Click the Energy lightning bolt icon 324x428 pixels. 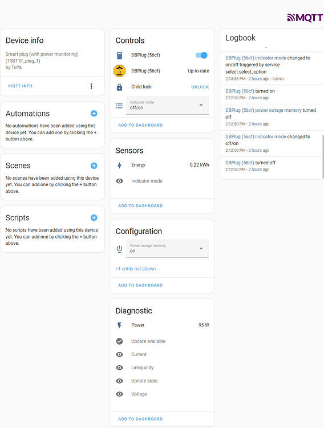pyautogui.click(x=120, y=165)
